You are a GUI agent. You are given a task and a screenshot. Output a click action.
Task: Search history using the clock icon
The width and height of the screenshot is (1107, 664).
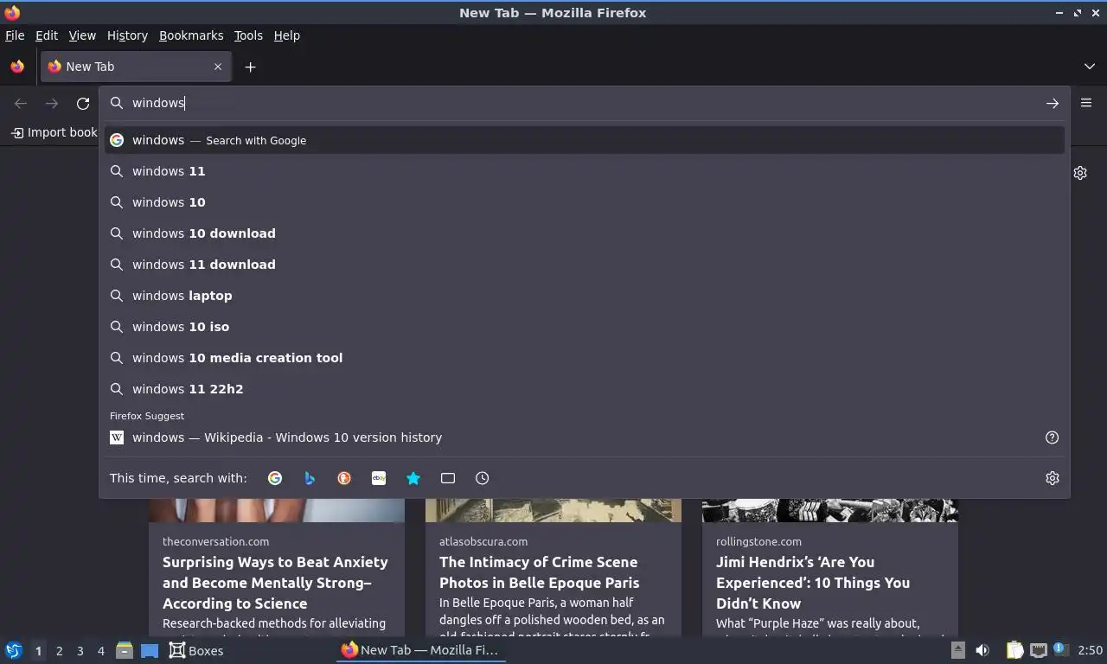(483, 478)
